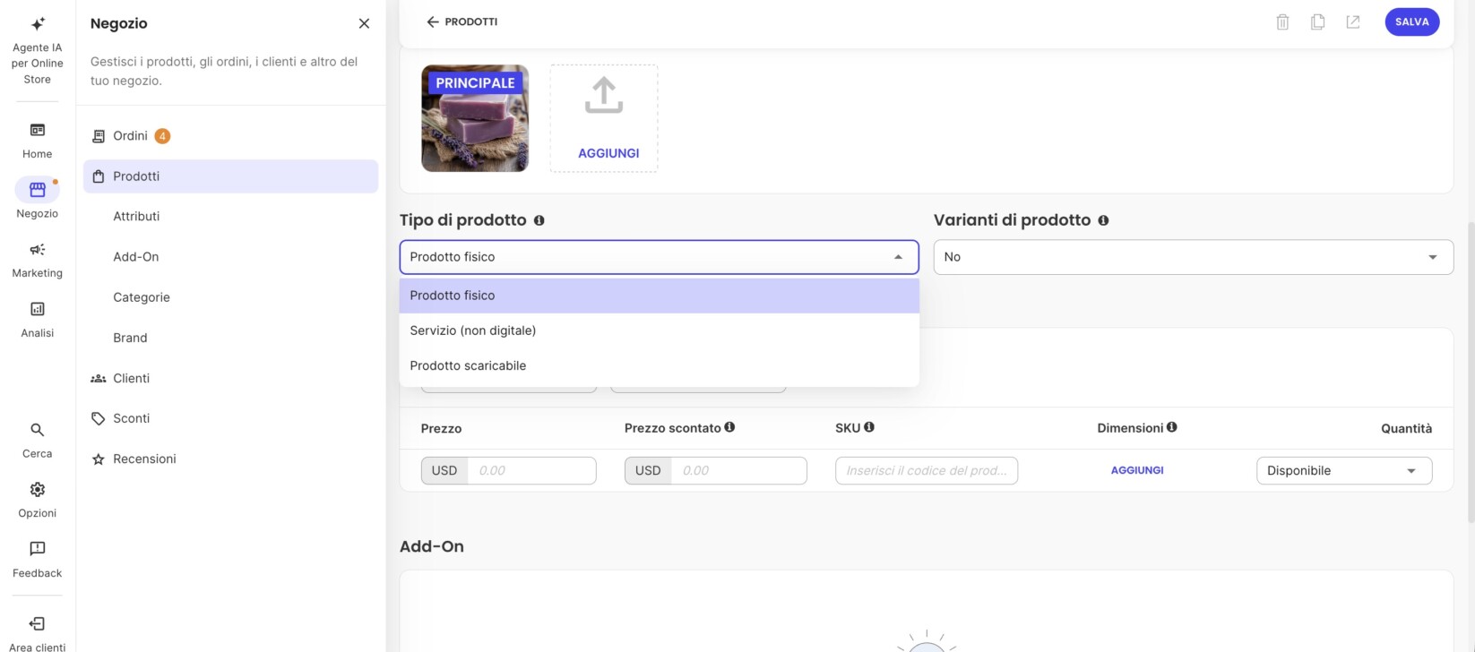Screen dimensions: 1475x652
Task: Open Prodotti in the sidebar
Action: tap(230, 176)
